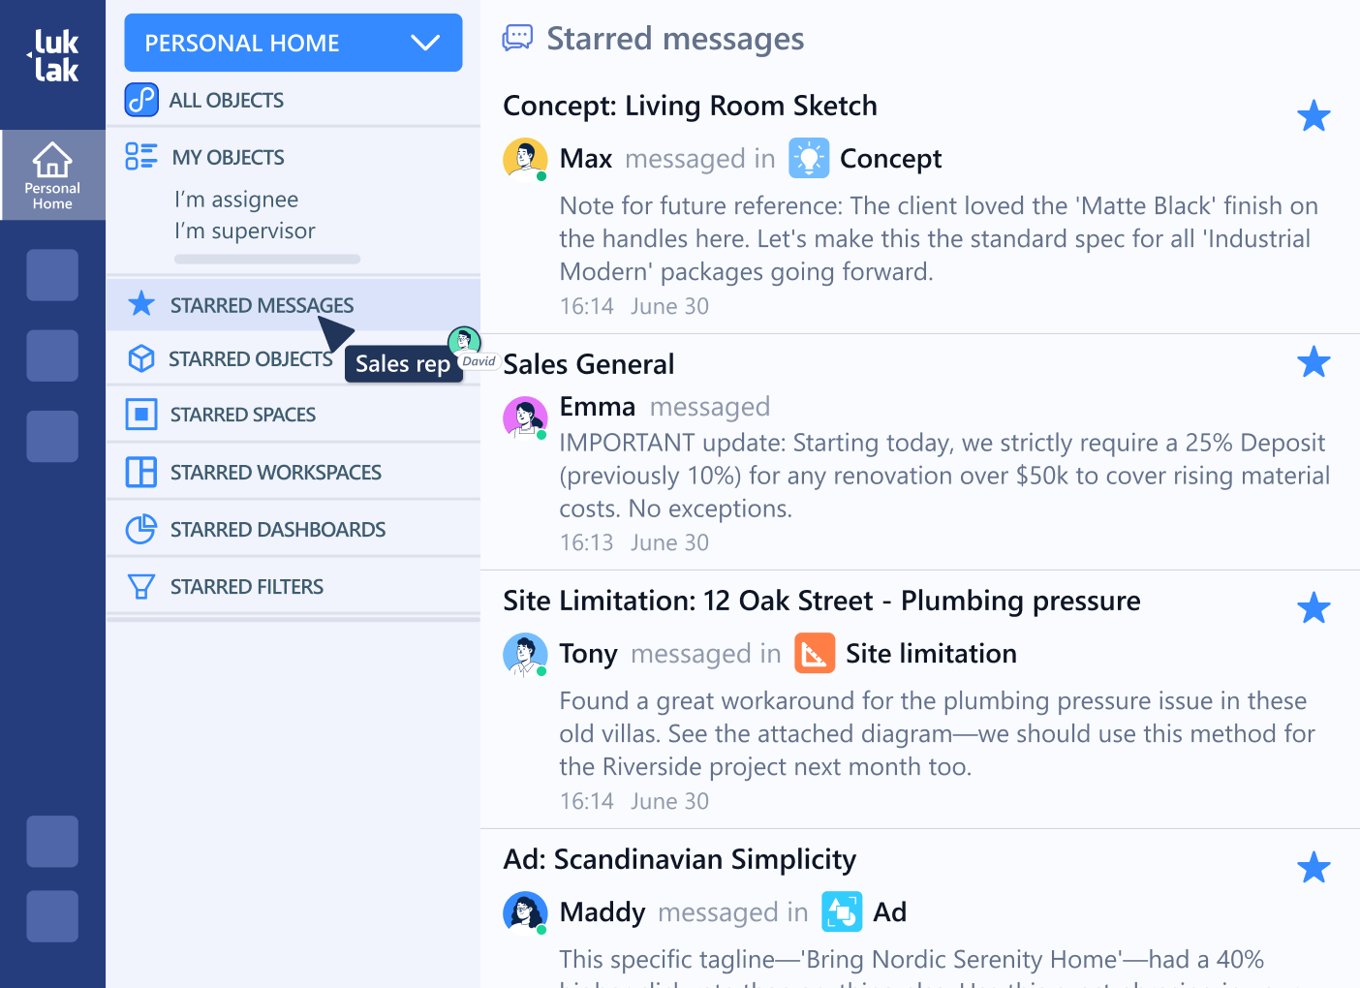
Task: Select Starred Workspaces in the menu
Action: (x=275, y=473)
